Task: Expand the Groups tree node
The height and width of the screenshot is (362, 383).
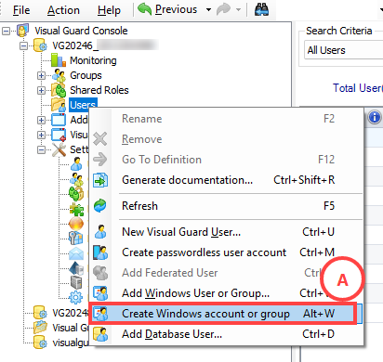Action: click(x=41, y=75)
